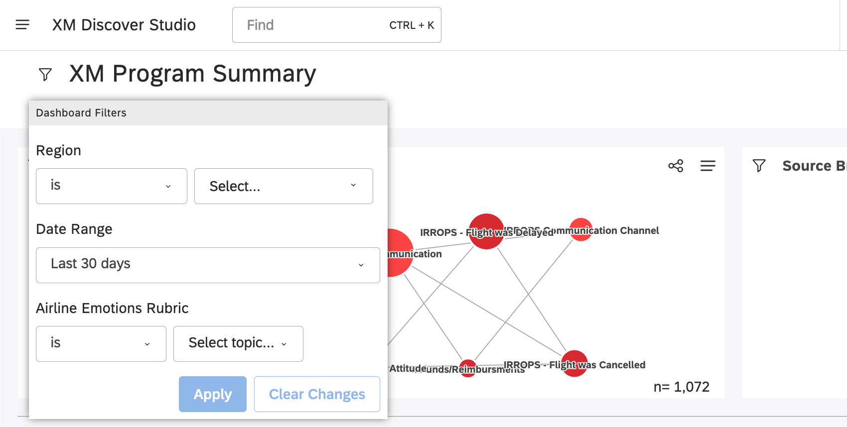
Task: Click the XM Discover Studio title
Action: coord(124,24)
